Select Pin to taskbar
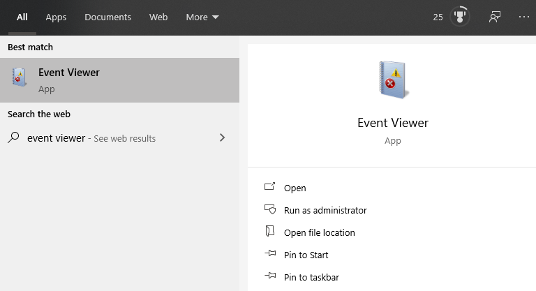This screenshot has height=291, width=536. [311, 277]
